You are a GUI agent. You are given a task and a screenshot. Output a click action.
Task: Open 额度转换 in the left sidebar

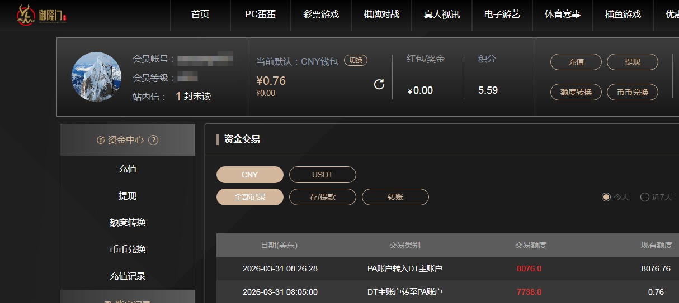128,223
